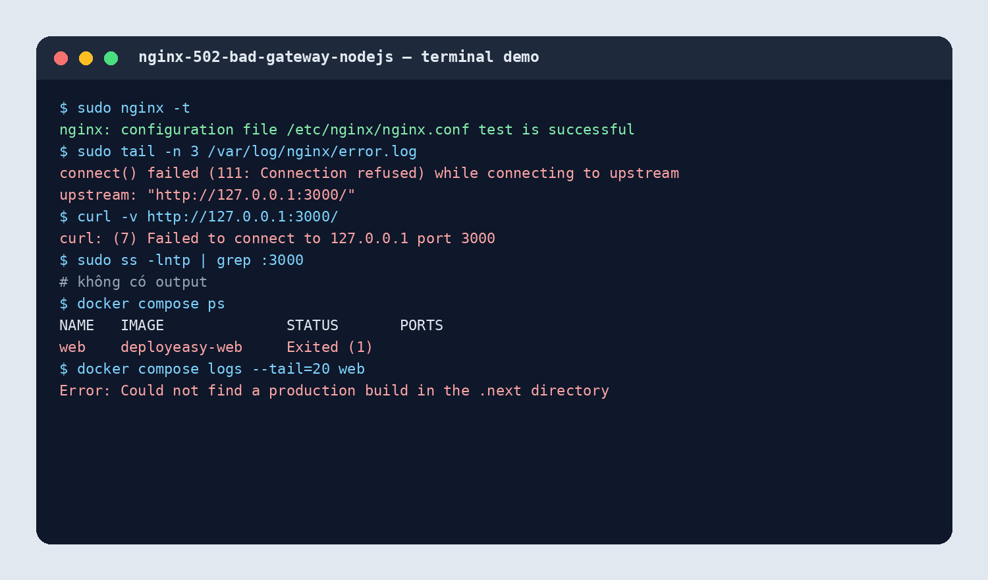988x580 pixels.
Task: Click the 'không có output' comment line
Action: click(x=133, y=282)
